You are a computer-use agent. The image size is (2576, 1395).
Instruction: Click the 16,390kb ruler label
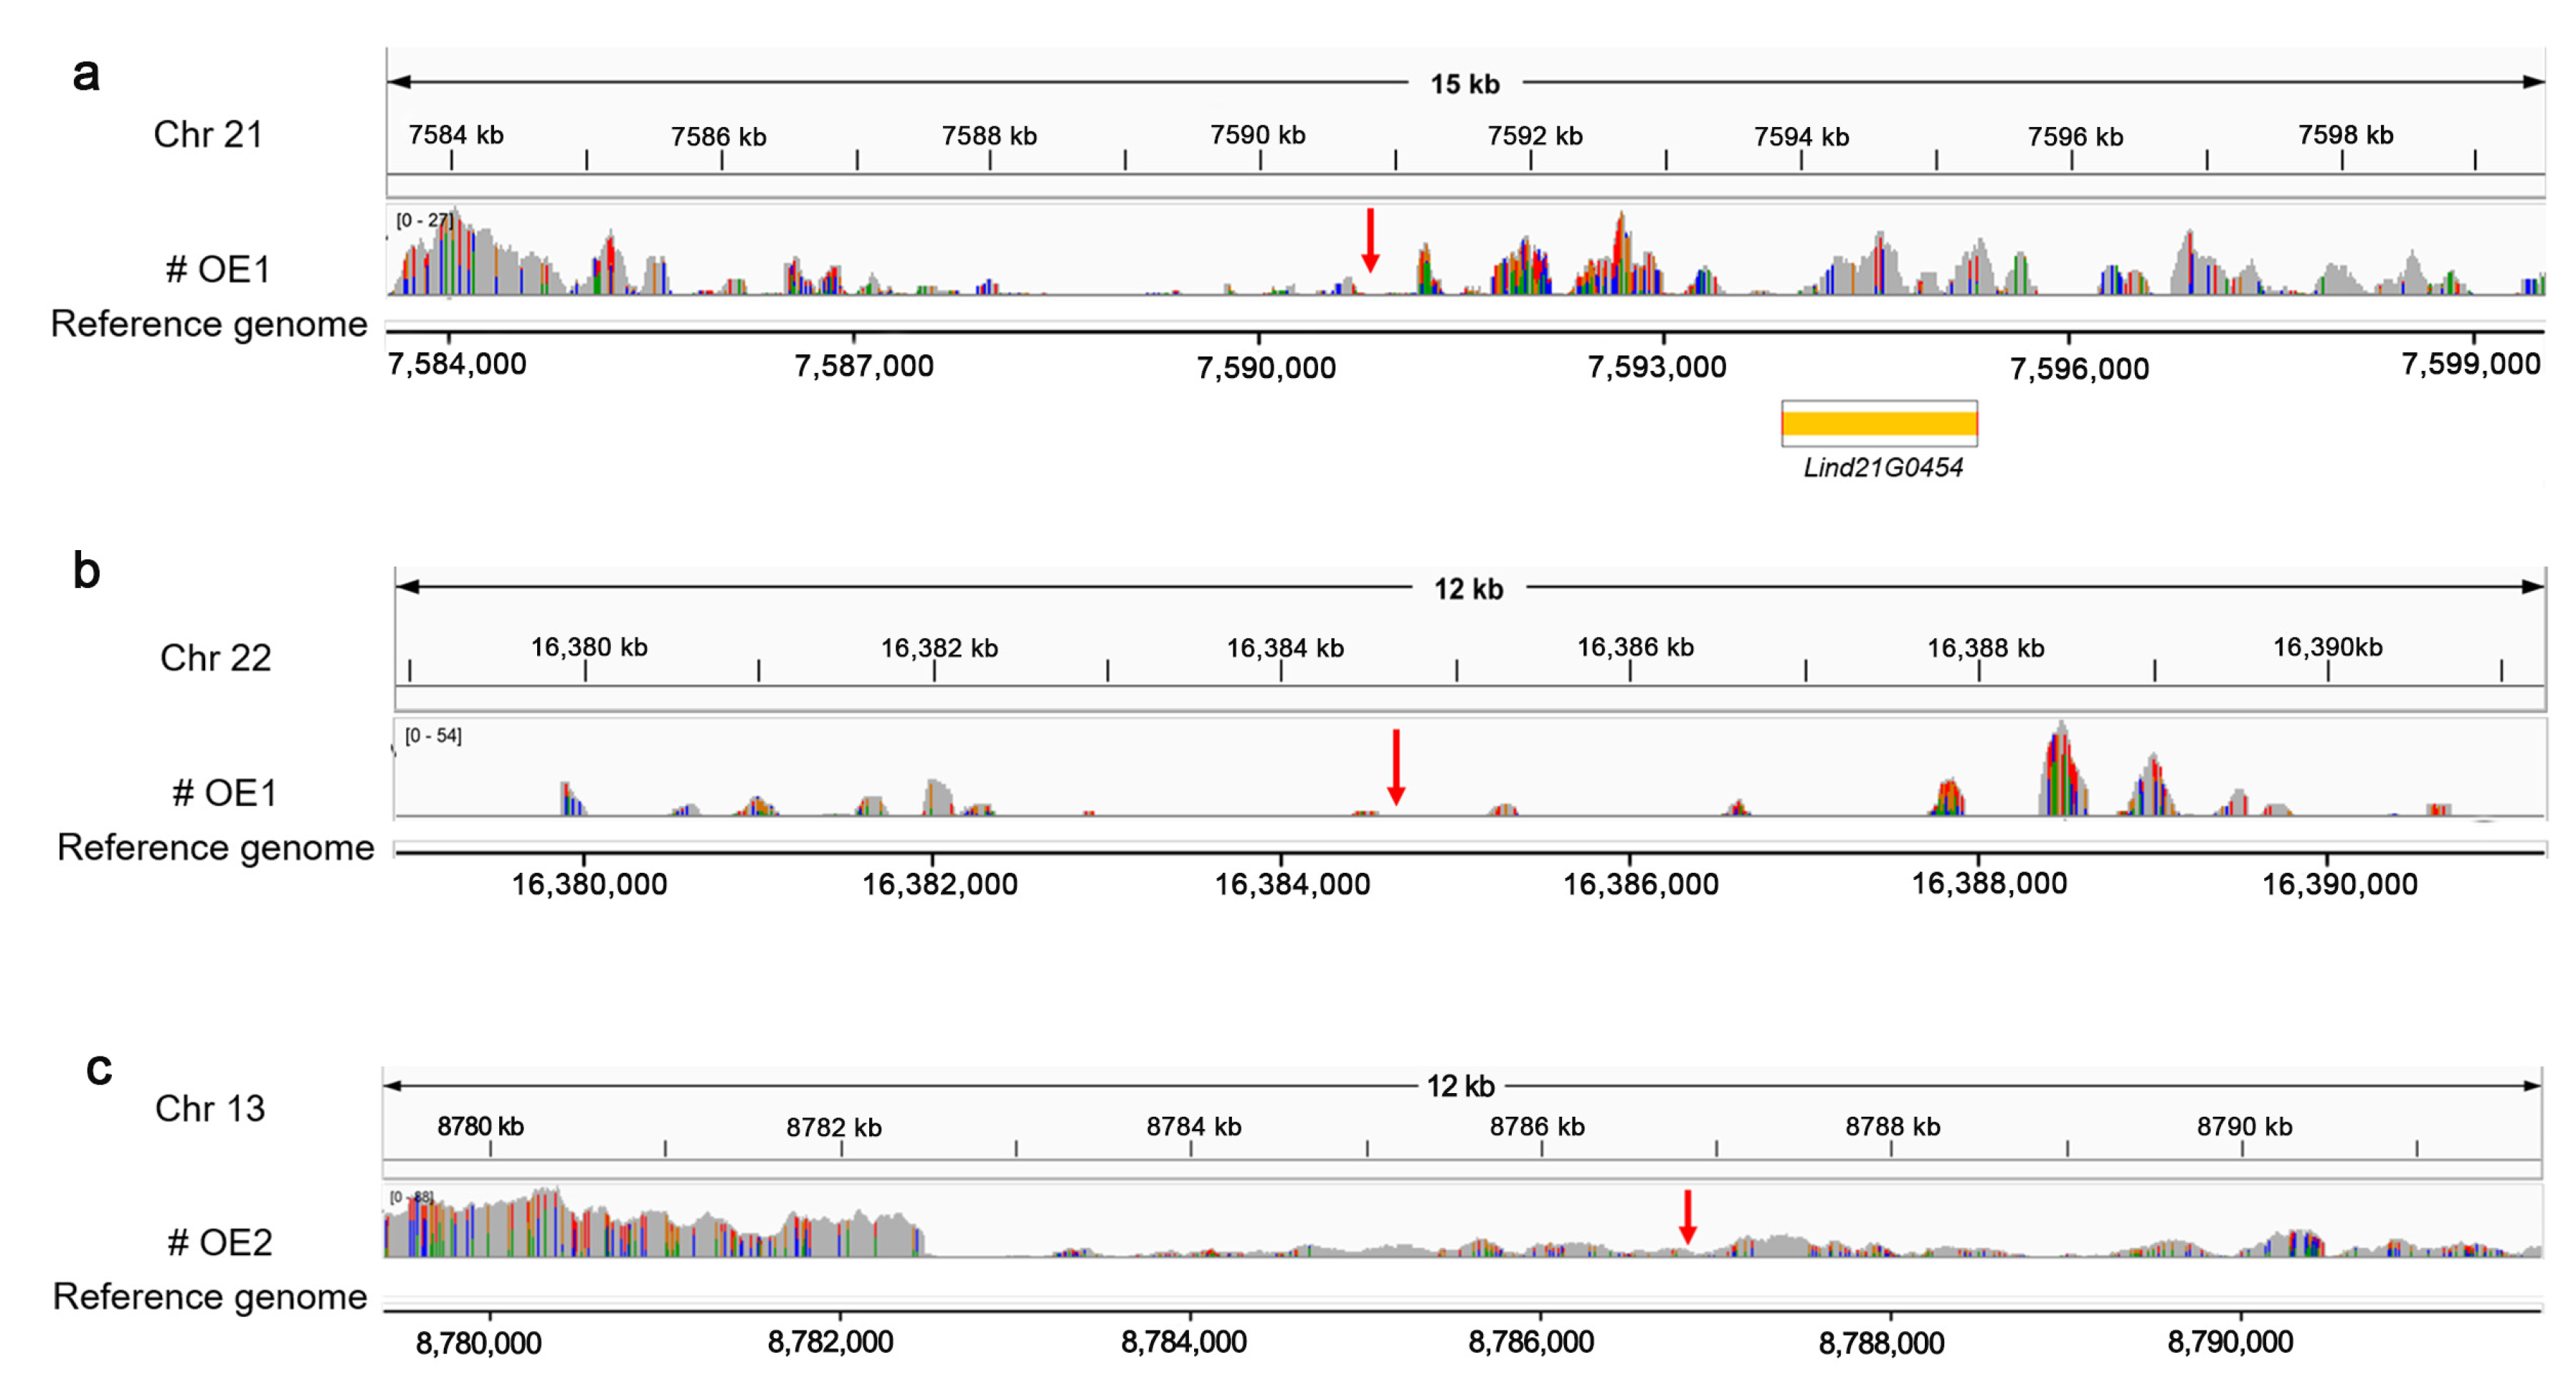tap(2328, 647)
